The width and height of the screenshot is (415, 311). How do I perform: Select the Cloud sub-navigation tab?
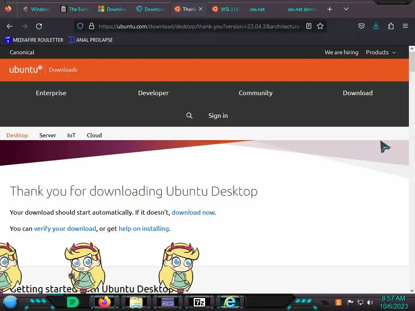tap(94, 135)
